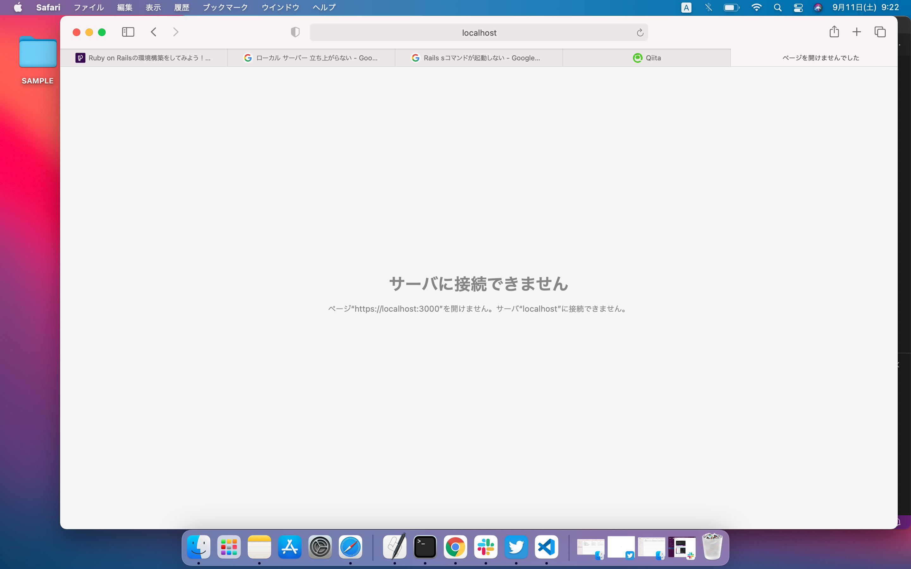Open the input source menu labeled A
This screenshot has height=569, width=911.
[686, 7]
